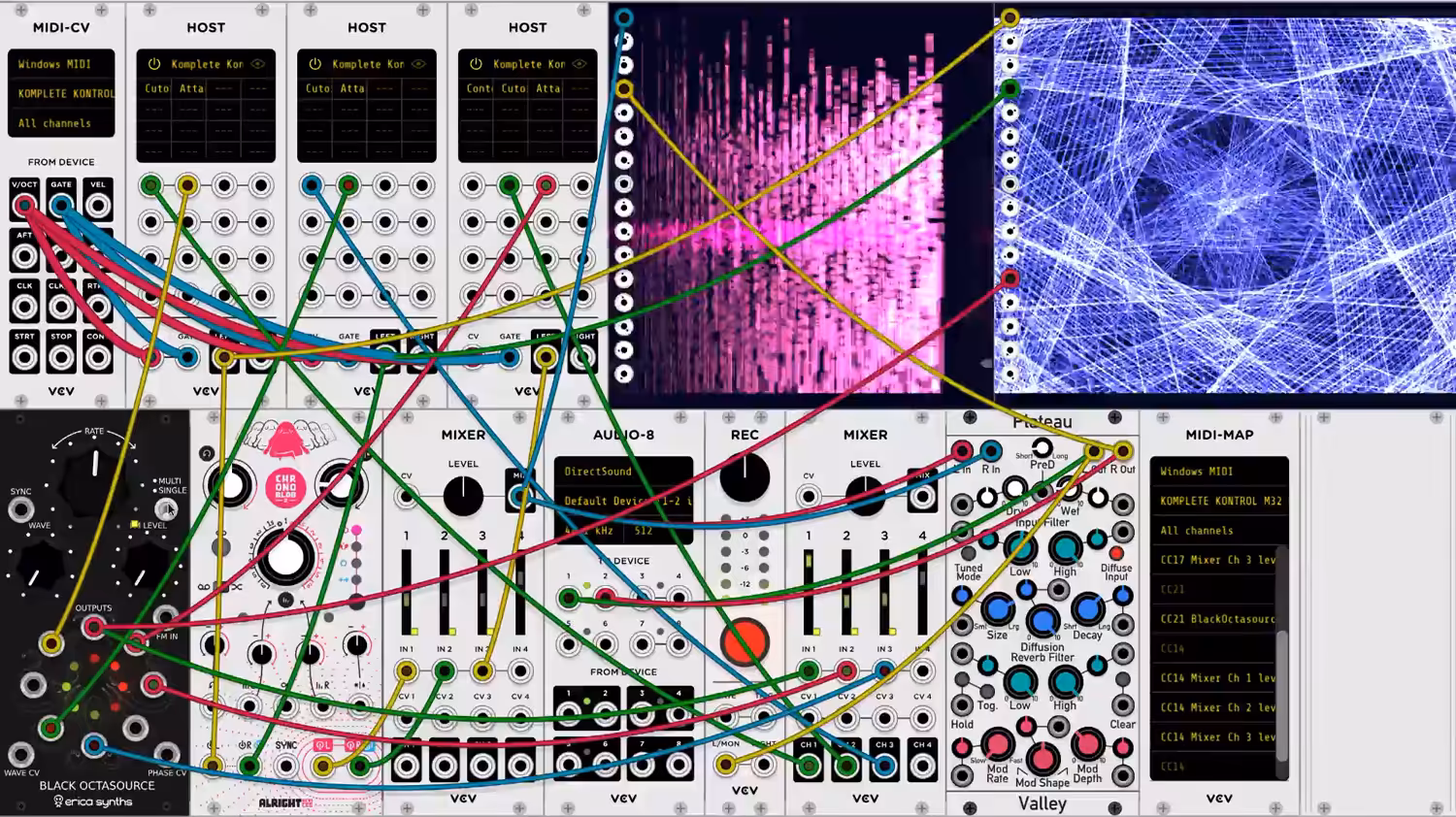
Task: Click the AFT output jack on MIDI-CV
Action: click(24, 256)
